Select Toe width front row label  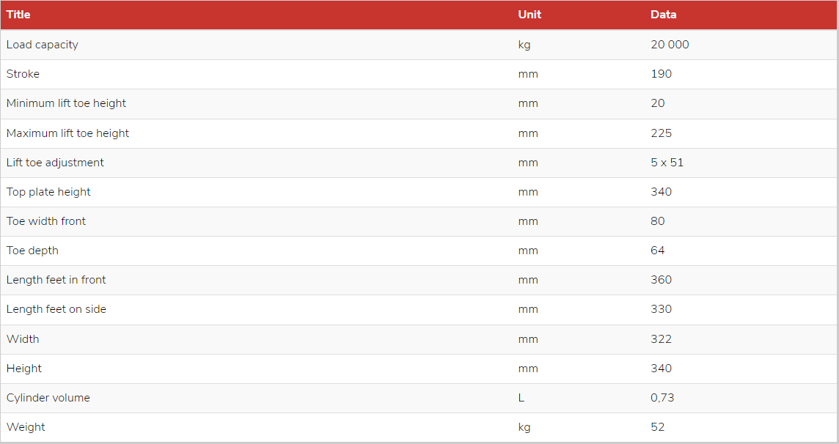point(46,221)
